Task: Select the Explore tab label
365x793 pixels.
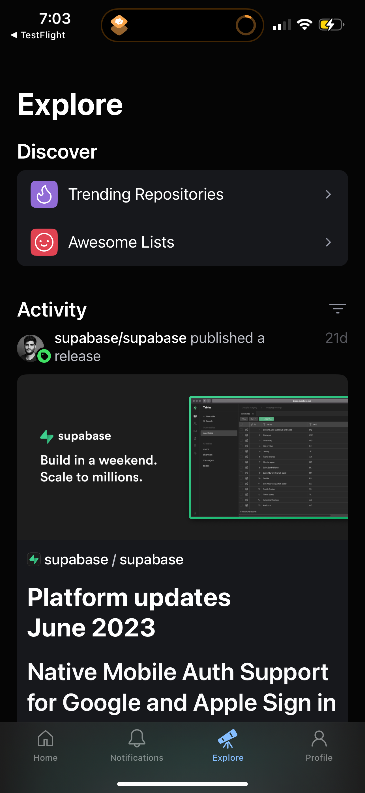Action: coord(228,758)
